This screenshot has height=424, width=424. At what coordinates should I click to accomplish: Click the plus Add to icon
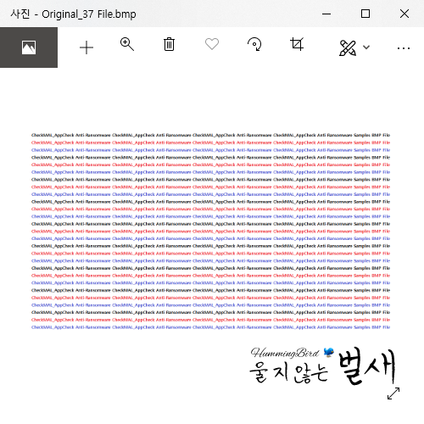tap(86, 47)
